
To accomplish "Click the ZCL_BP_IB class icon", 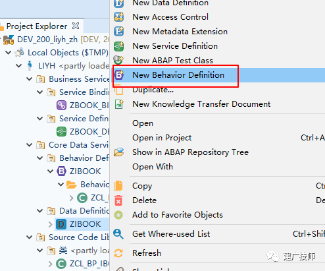I will [x=61, y=264].
